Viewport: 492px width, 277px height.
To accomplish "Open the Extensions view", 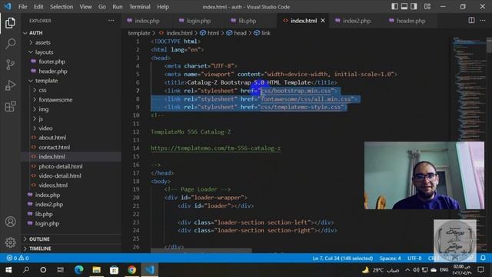I will click(10, 106).
